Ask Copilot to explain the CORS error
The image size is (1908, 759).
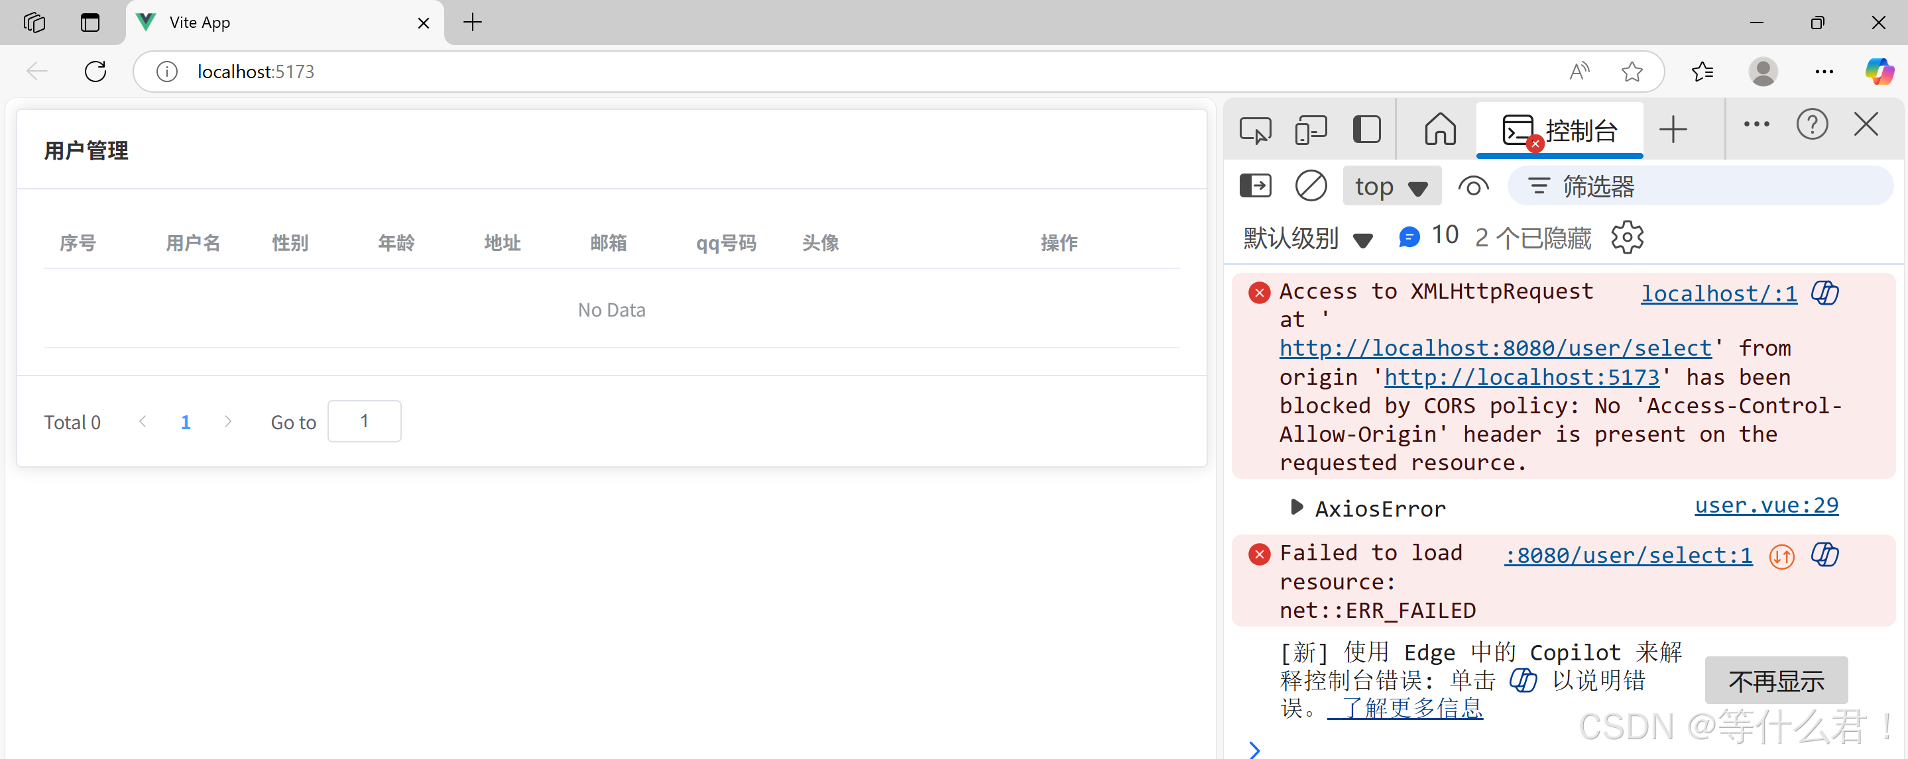1824,293
